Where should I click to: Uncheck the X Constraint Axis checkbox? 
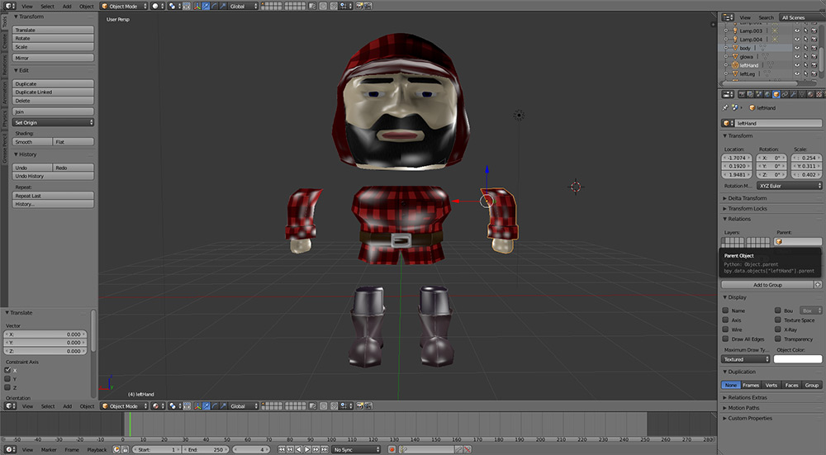pos(8,371)
